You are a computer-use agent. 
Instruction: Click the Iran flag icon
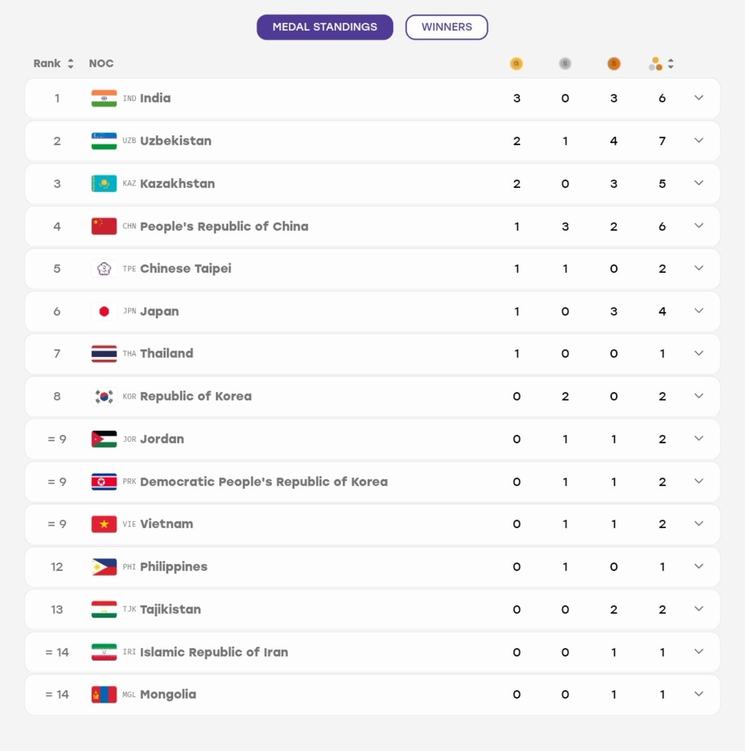pos(104,651)
